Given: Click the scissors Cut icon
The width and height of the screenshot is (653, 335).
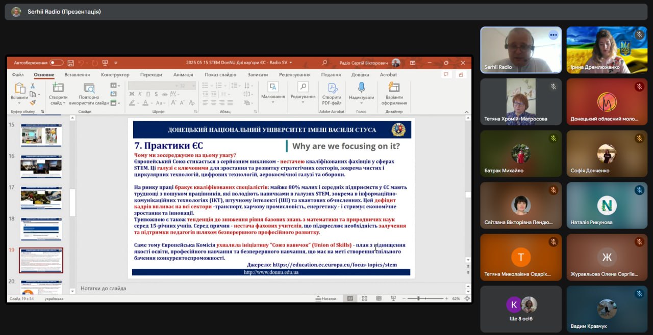Looking at the screenshot, I should click(33, 86).
